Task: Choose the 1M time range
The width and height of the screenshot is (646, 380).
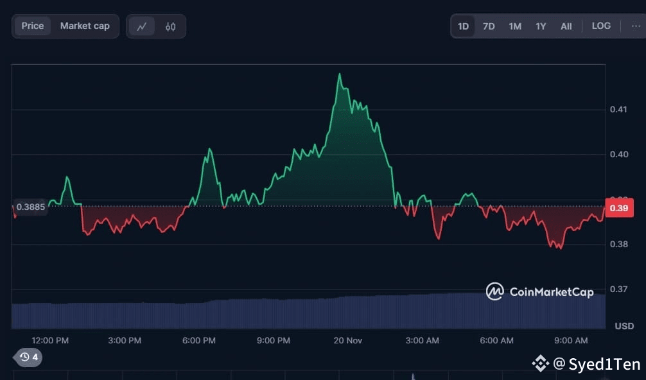Action: [515, 26]
